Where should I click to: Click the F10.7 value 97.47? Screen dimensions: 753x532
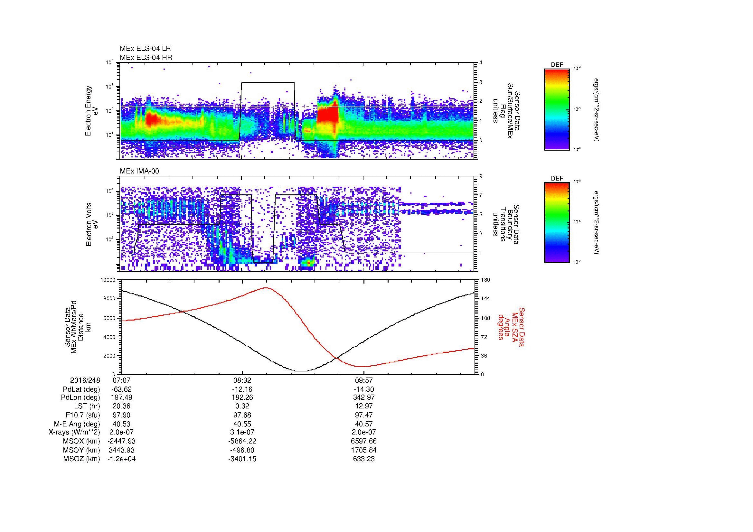tap(364, 415)
